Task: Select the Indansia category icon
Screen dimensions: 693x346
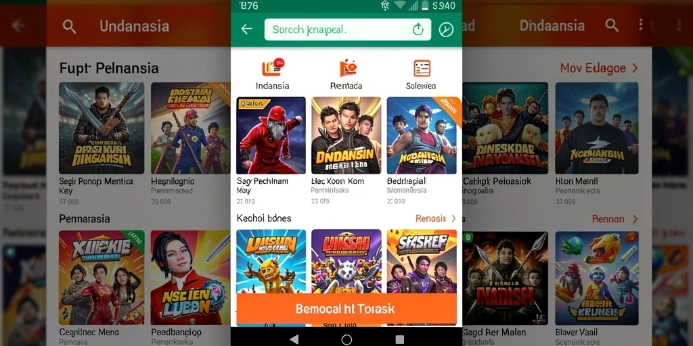Action: [272, 68]
